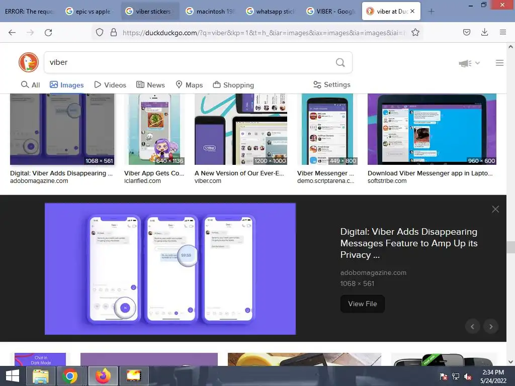Open the DuckDuckGo megaphone dropdown
Viewport: 515px width, 386px height.
(x=469, y=63)
